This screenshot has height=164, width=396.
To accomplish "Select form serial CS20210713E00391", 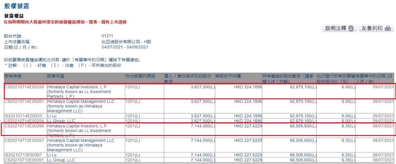I will 24,160.
